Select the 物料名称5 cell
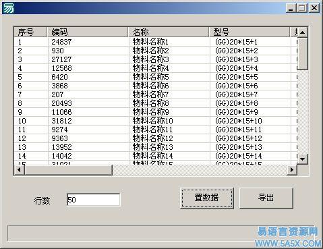Viewport: 323px width, 249px height. tap(169, 77)
